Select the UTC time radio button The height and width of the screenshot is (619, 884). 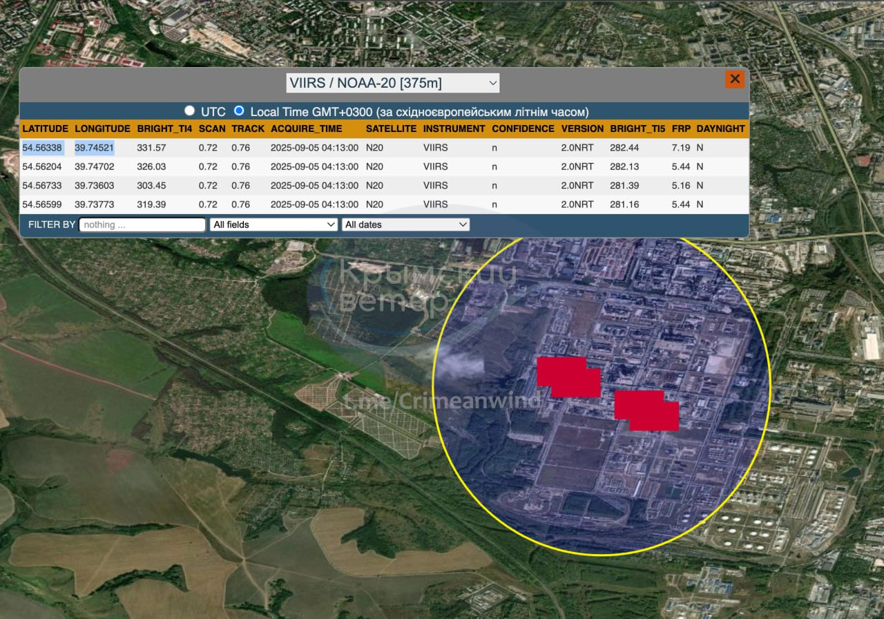click(x=189, y=111)
